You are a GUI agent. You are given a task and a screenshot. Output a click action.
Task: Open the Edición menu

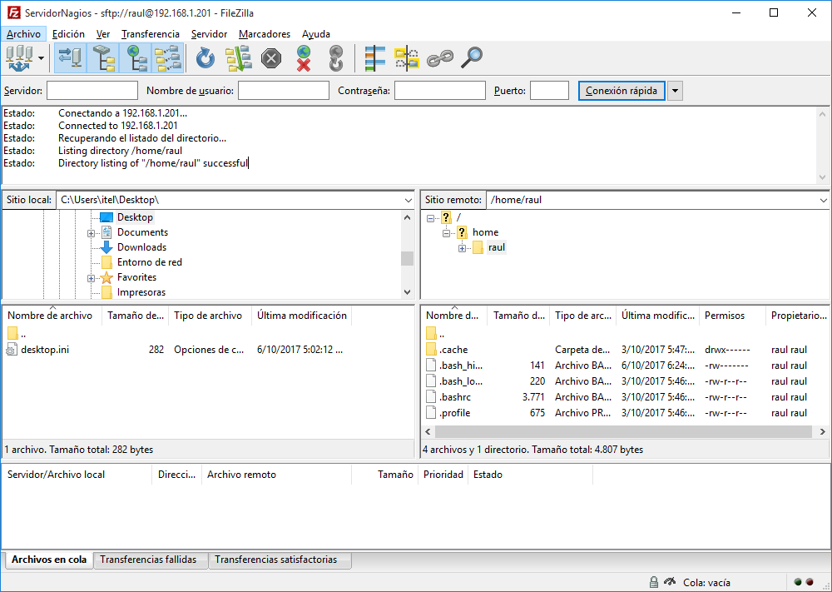tap(68, 34)
